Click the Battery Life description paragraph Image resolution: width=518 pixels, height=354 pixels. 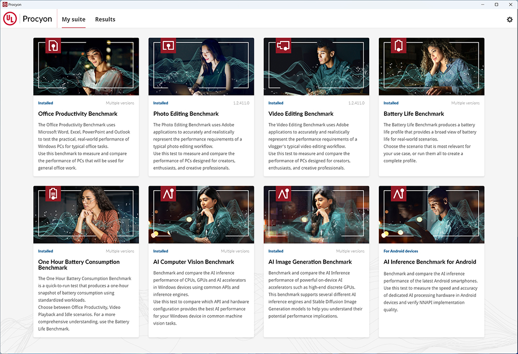430,143
